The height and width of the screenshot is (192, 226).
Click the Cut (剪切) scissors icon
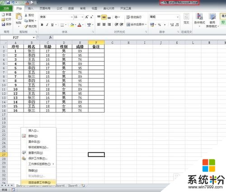point(26,15)
